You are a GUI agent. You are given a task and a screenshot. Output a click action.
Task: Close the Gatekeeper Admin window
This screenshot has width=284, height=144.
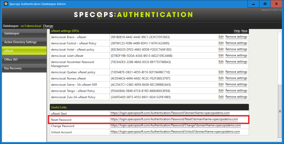coord(277,4)
